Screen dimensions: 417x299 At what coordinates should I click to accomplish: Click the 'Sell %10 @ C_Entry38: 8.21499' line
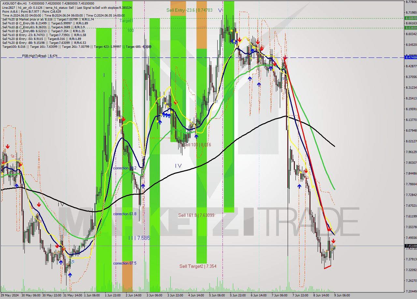(x=45, y=23)
